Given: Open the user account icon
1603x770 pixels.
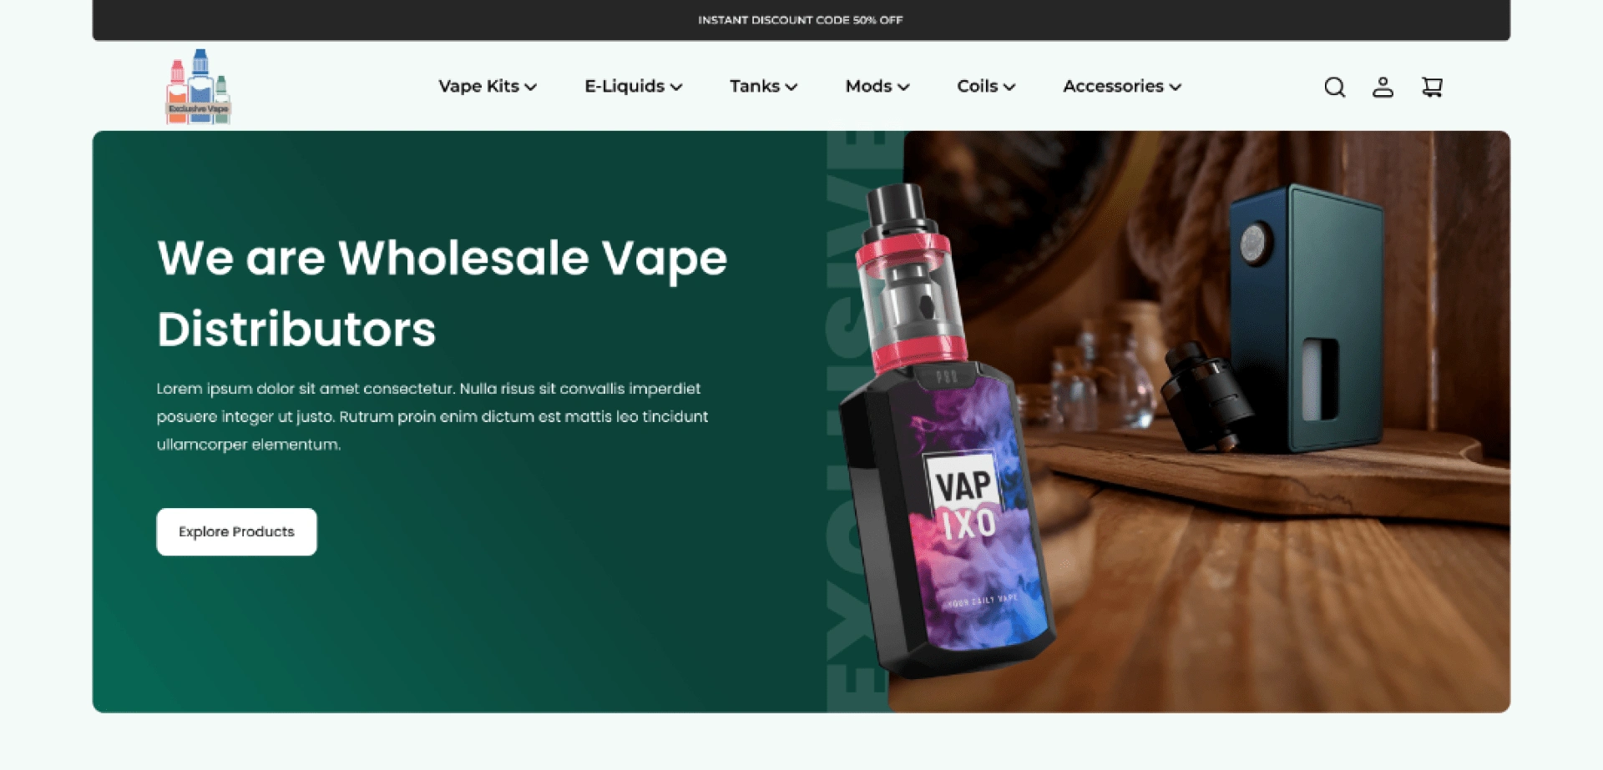Looking at the screenshot, I should coord(1383,87).
